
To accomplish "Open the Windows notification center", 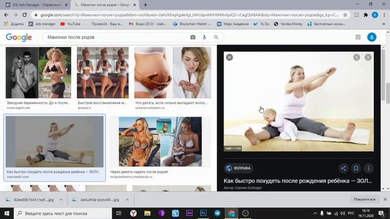I will pos(381,214).
